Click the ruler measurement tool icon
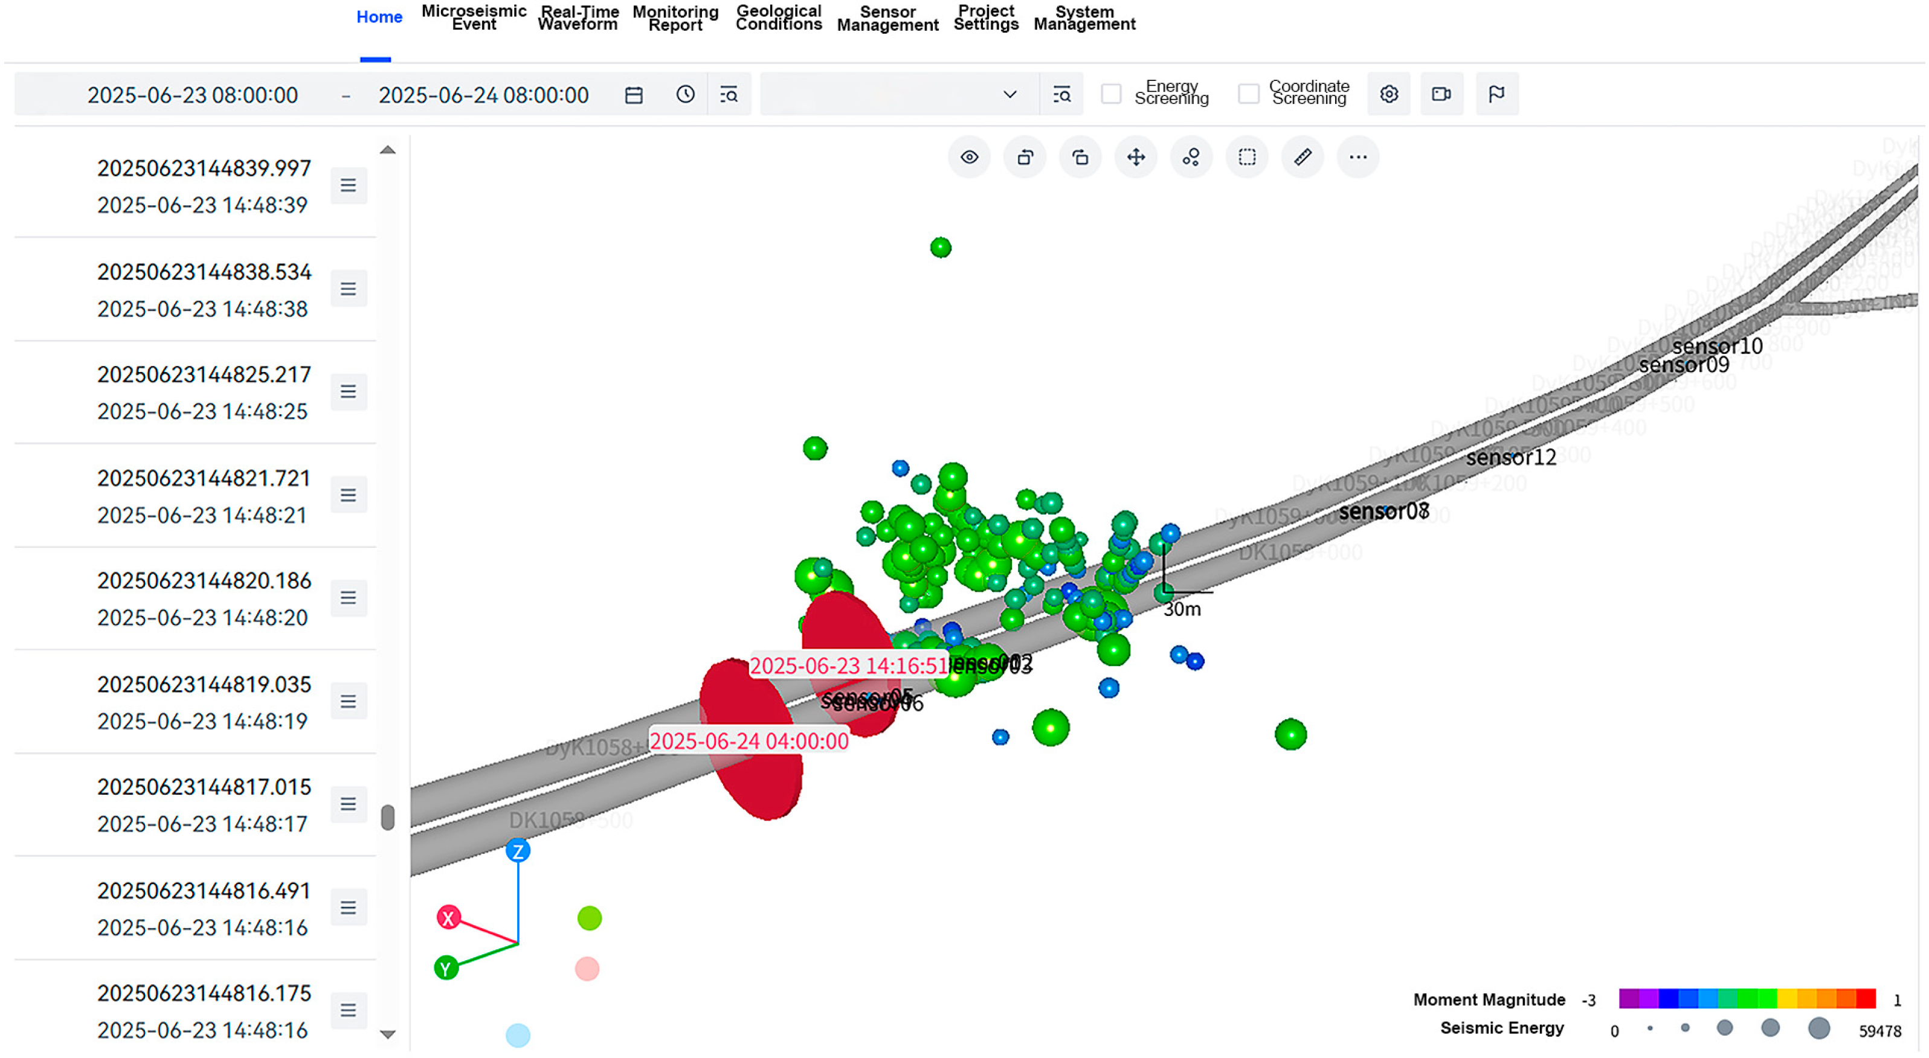Image resolution: width=1929 pixels, height=1058 pixels. click(x=1303, y=157)
